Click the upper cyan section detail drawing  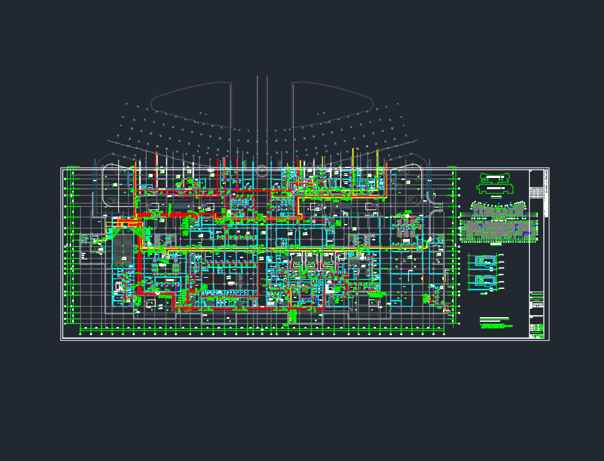pyautogui.click(x=485, y=261)
